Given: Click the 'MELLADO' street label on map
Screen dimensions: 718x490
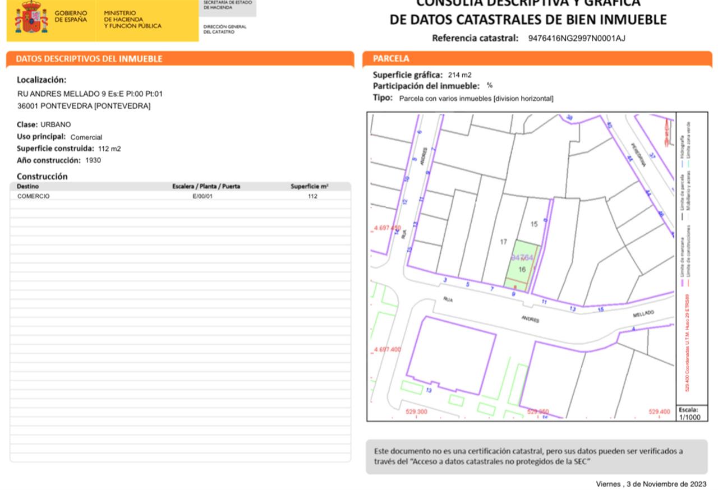Looking at the screenshot, I should (x=643, y=315).
